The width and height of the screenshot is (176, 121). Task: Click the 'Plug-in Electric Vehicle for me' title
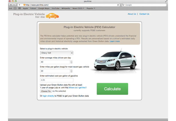pos(29,15)
